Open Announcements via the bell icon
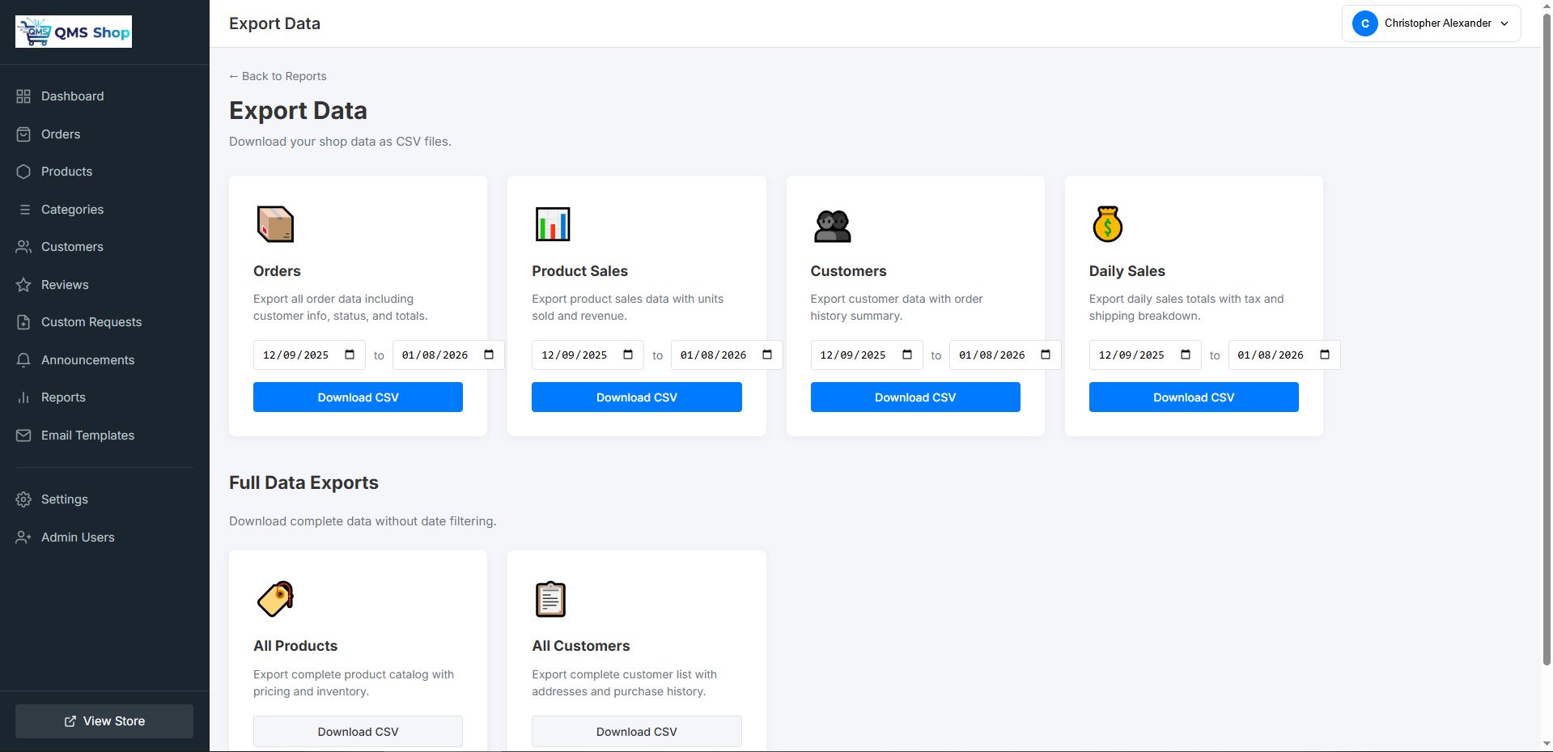Screen dimensions: 1553x752 click(x=23, y=359)
